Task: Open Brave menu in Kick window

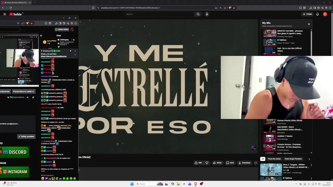Action: point(76,23)
